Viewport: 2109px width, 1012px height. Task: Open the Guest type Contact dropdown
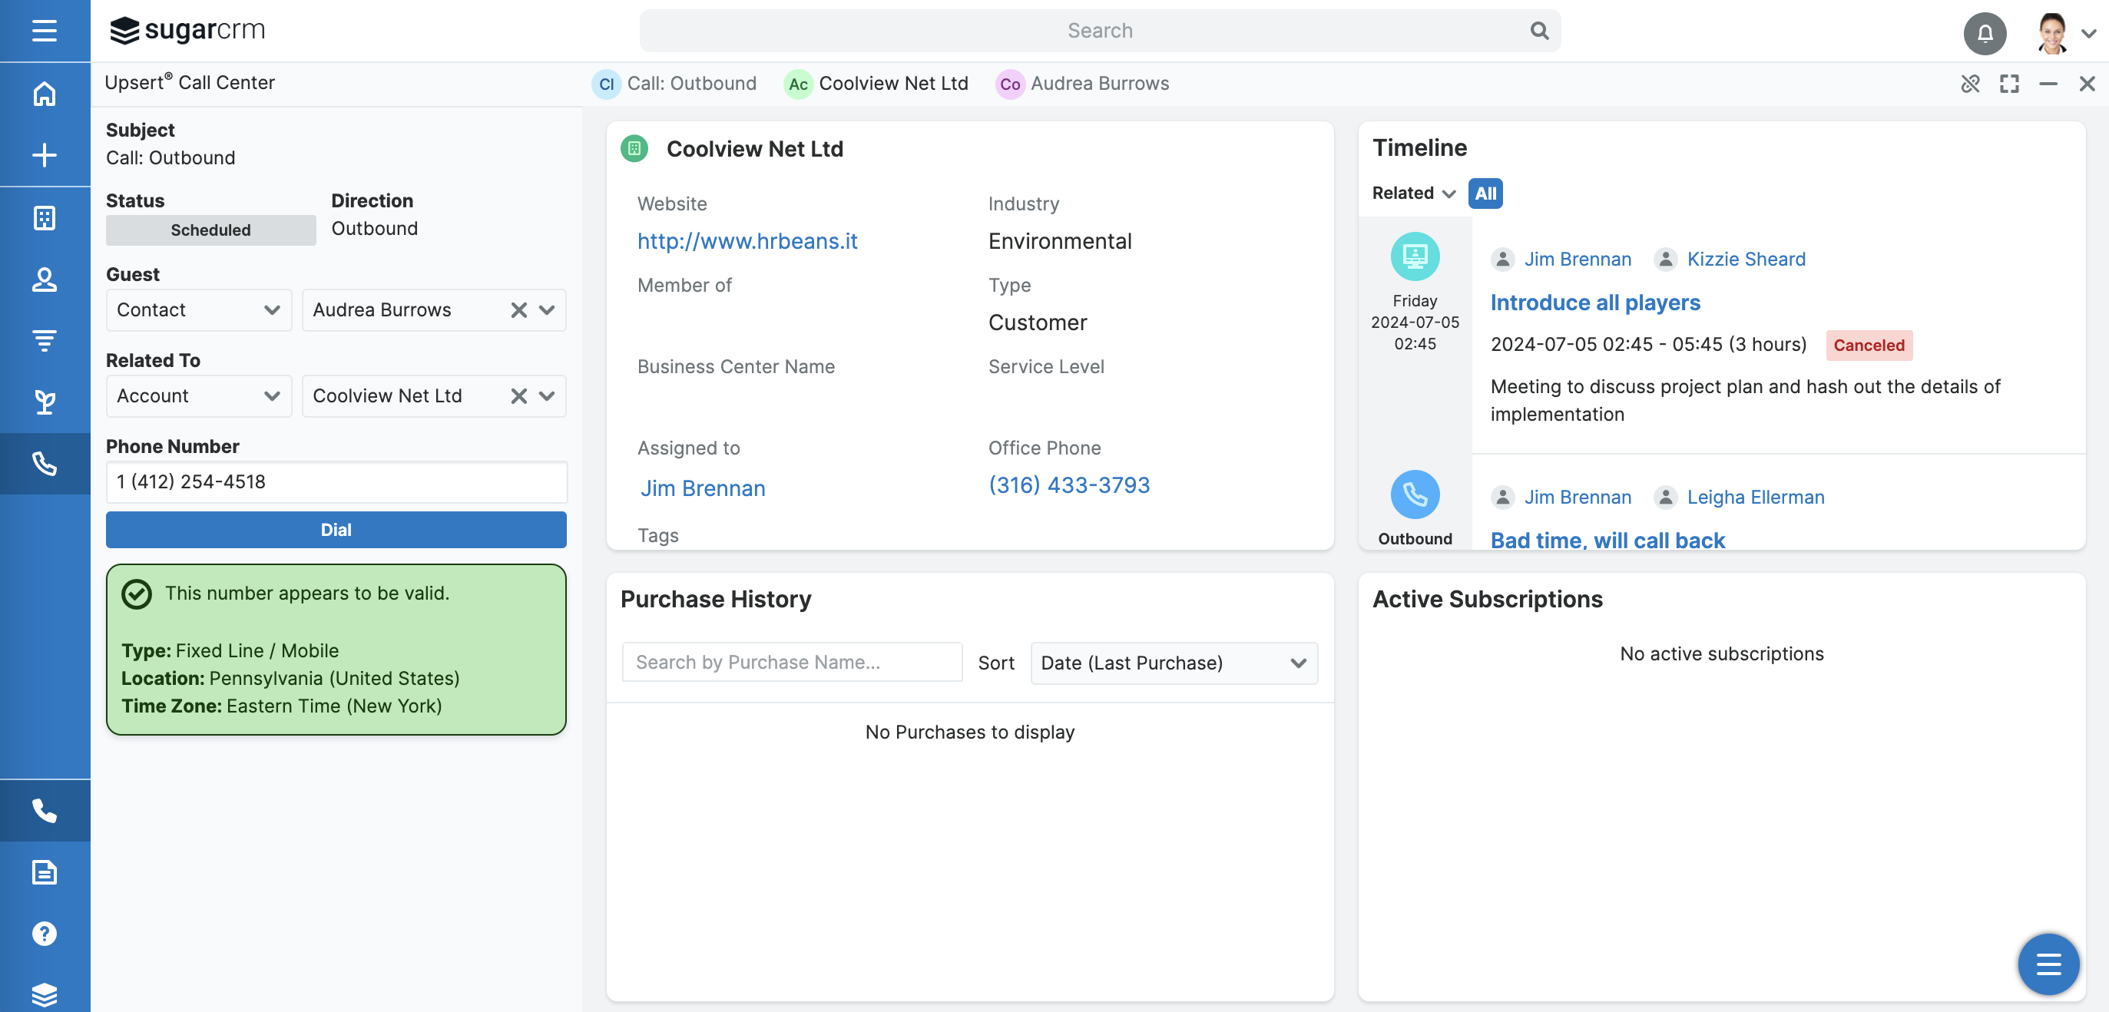tap(198, 309)
